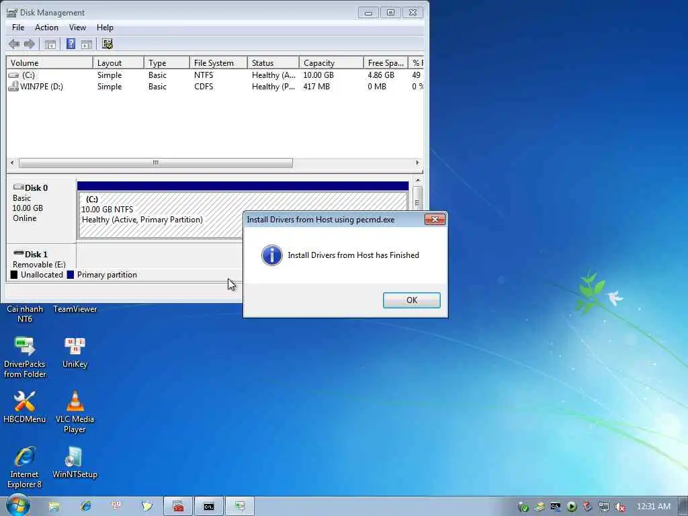
Task: Click the NTFS file system cell
Action: [204, 75]
